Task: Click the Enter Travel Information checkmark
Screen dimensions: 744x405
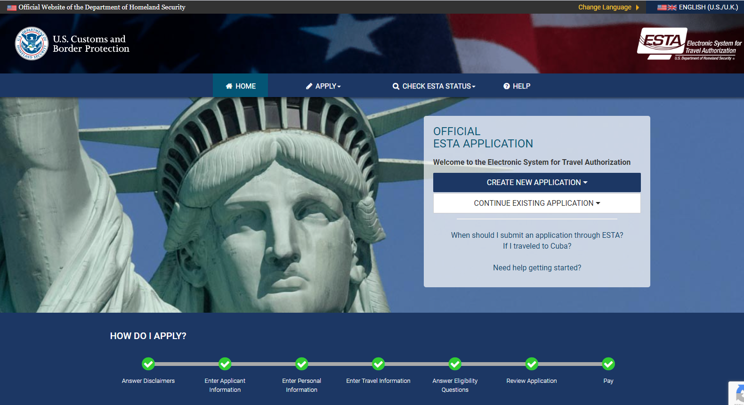Action: (x=379, y=364)
